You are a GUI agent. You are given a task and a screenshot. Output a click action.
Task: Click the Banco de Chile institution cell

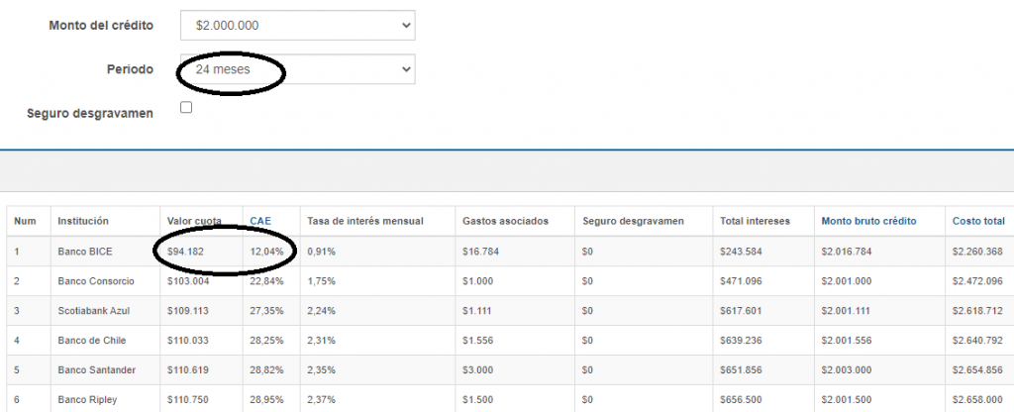[x=93, y=341]
